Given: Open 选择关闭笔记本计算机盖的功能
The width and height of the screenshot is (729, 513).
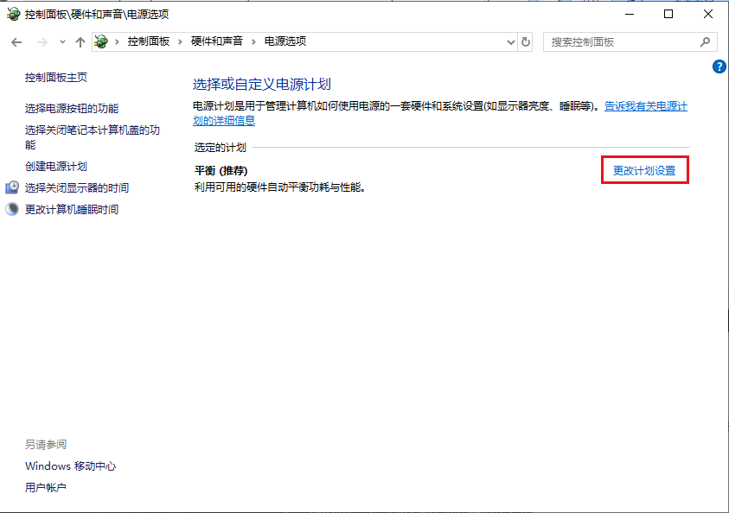Looking at the screenshot, I should [x=92, y=137].
